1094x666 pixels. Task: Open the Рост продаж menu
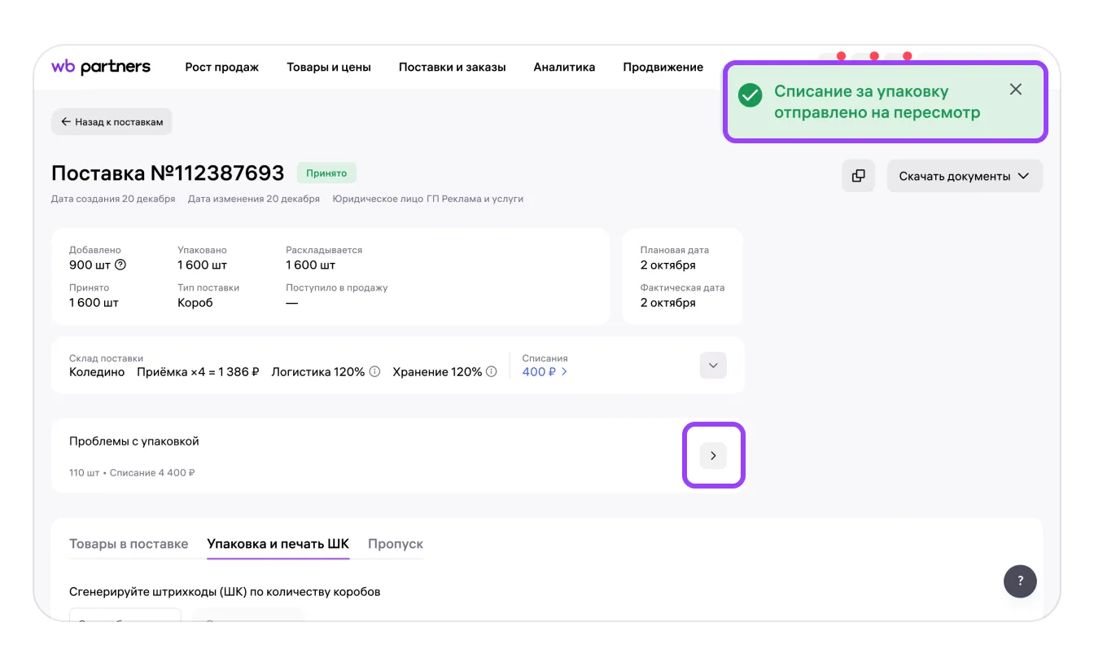coord(221,67)
